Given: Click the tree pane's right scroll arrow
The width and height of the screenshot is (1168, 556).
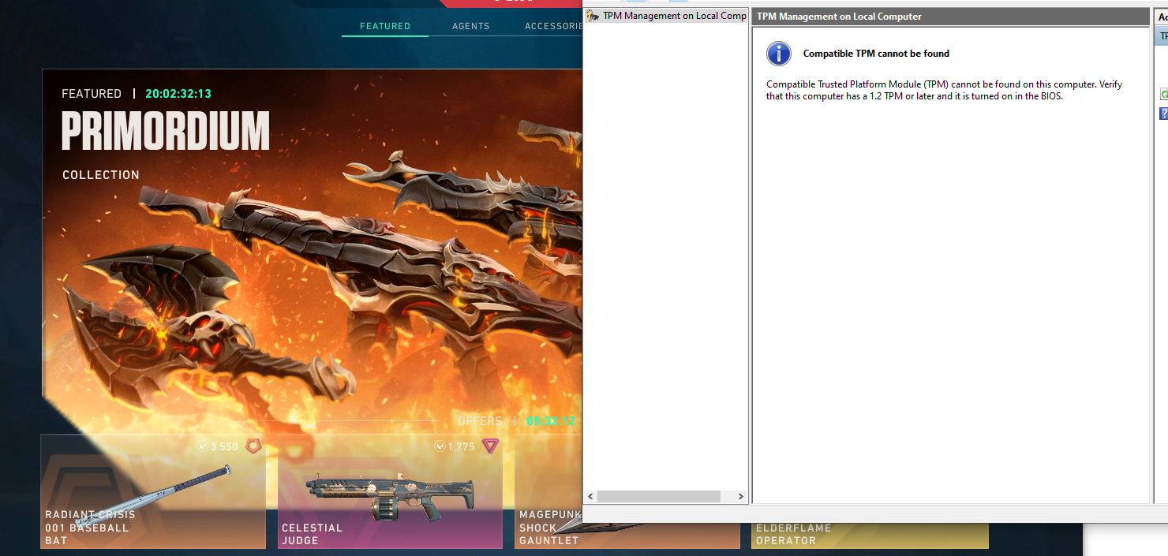Looking at the screenshot, I should (x=740, y=497).
